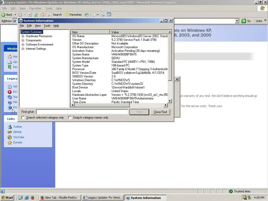Expand Components tree node

tap(23, 40)
